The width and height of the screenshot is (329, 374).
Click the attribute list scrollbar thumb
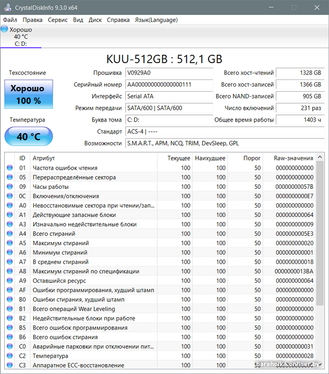(320, 233)
